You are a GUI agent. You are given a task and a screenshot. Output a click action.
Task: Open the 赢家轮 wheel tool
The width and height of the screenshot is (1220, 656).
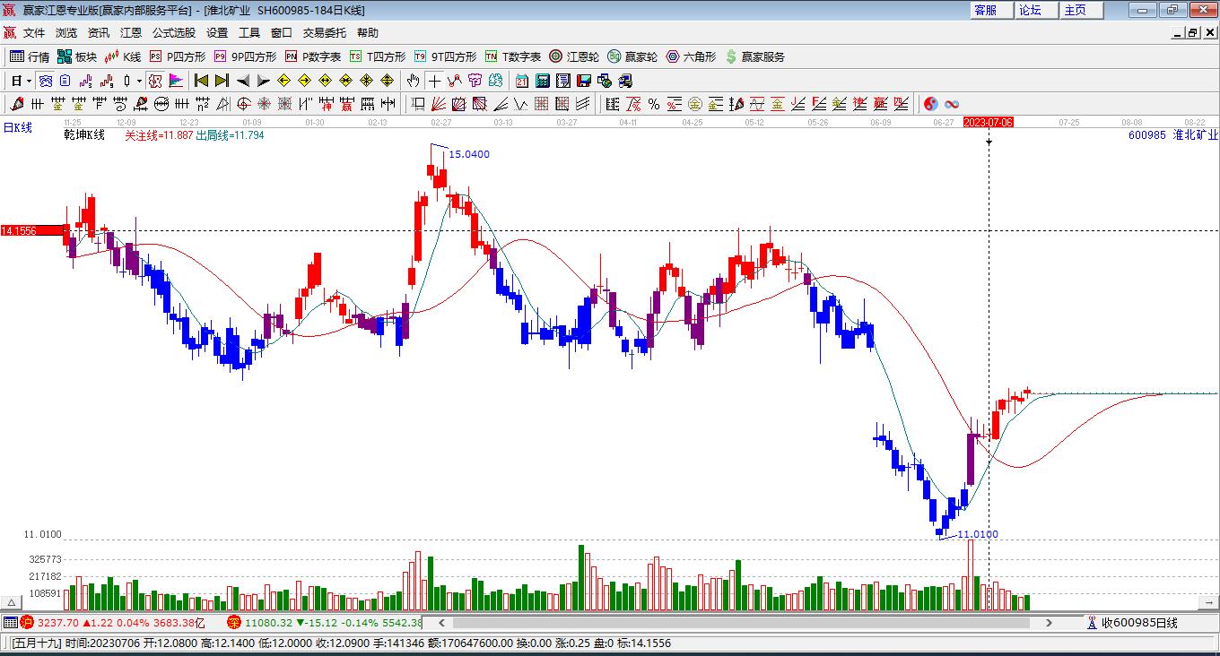[632, 56]
